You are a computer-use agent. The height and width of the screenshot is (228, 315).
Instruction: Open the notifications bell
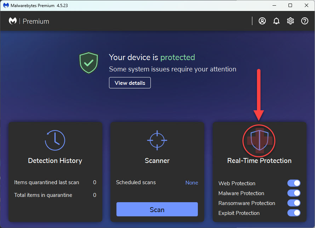tap(276, 21)
